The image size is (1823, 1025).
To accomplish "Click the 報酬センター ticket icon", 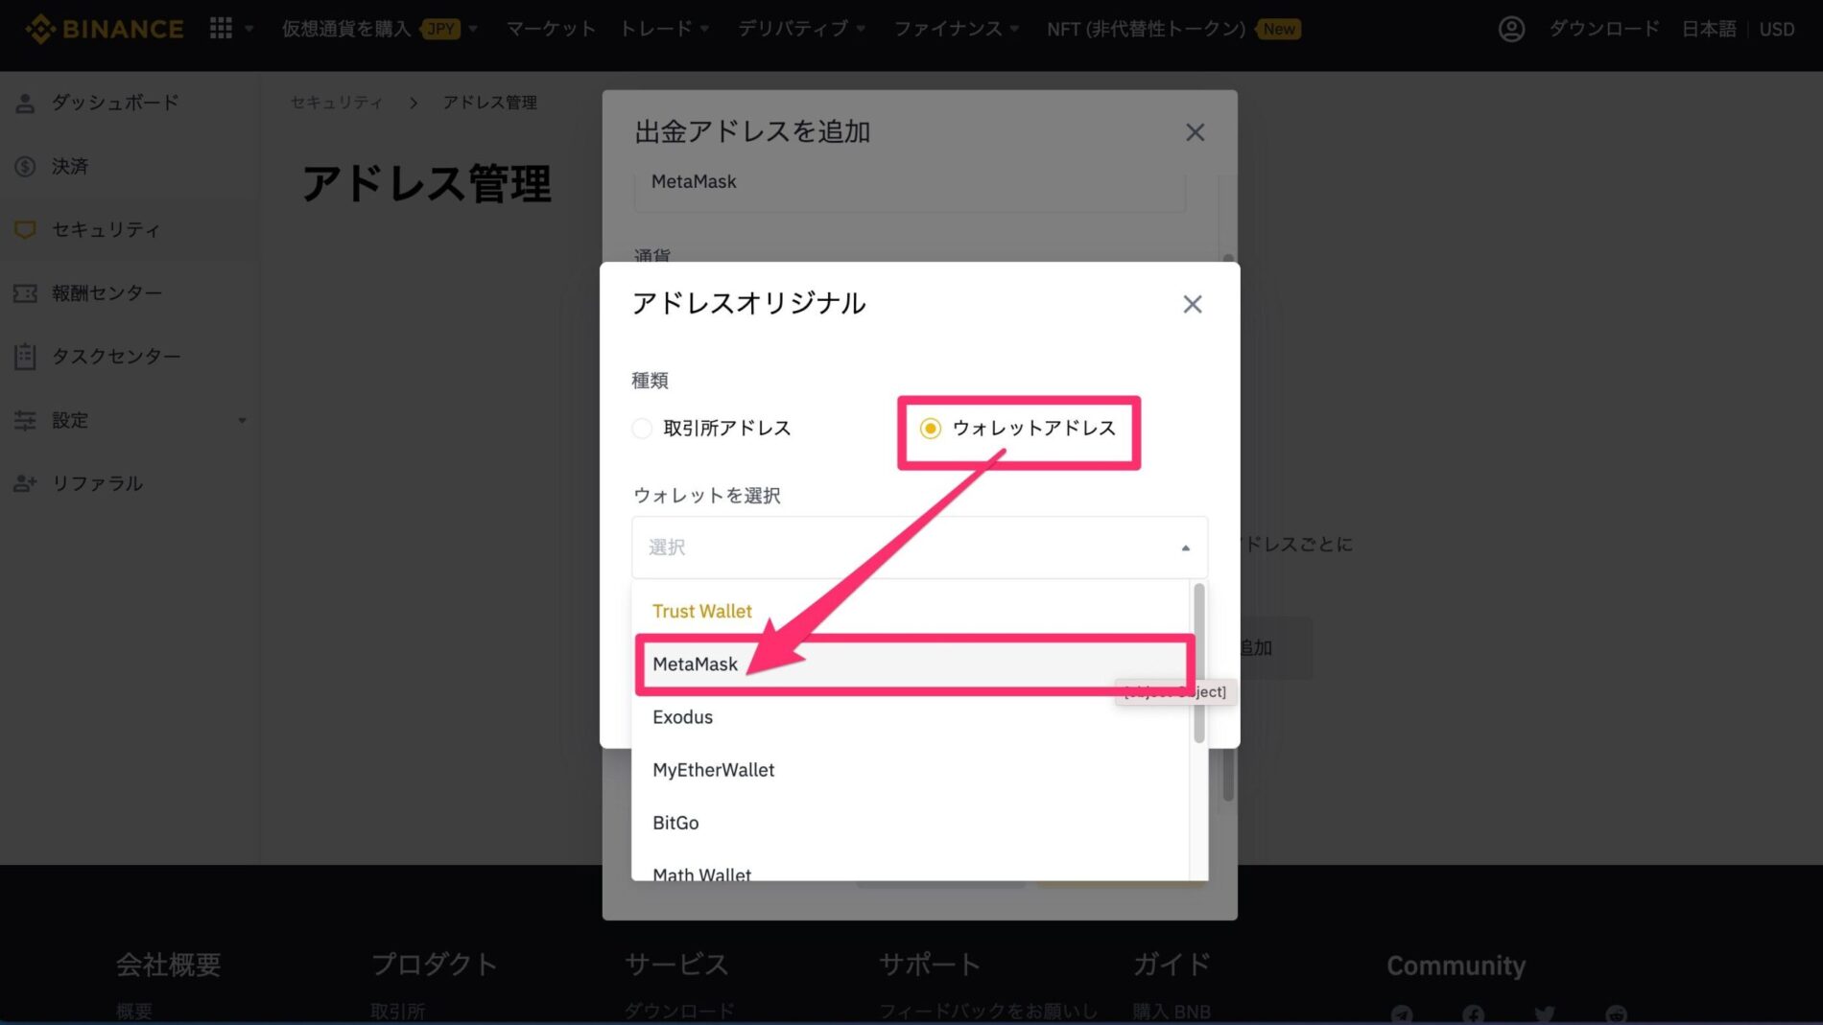I will click(x=26, y=293).
